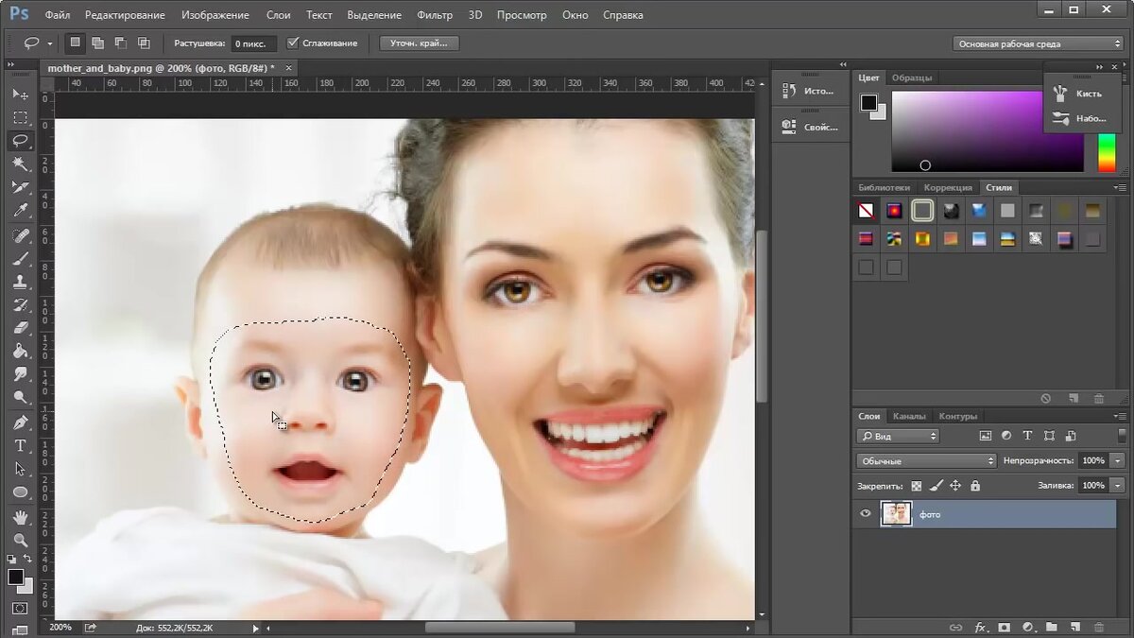This screenshot has height=638, width=1134.
Task: Click the Уточн. край... button
Action: (x=419, y=43)
